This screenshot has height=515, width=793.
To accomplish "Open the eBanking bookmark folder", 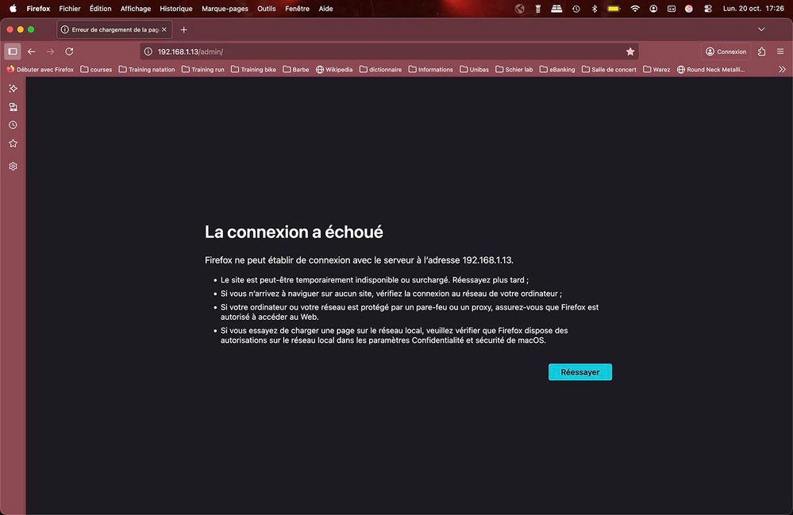I will point(557,69).
